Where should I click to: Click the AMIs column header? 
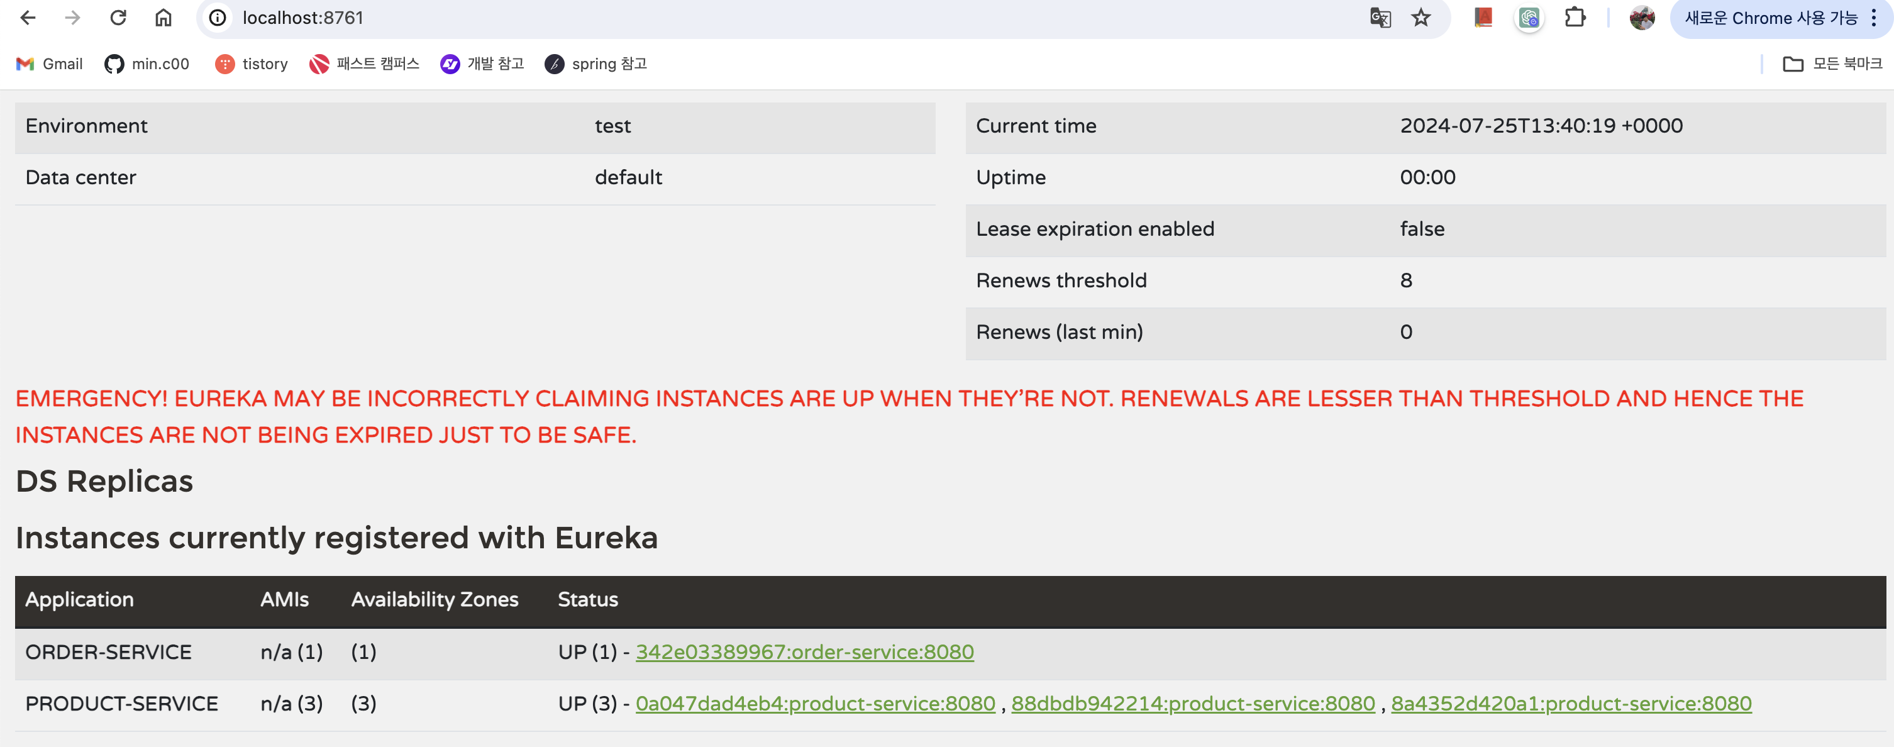tap(285, 599)
